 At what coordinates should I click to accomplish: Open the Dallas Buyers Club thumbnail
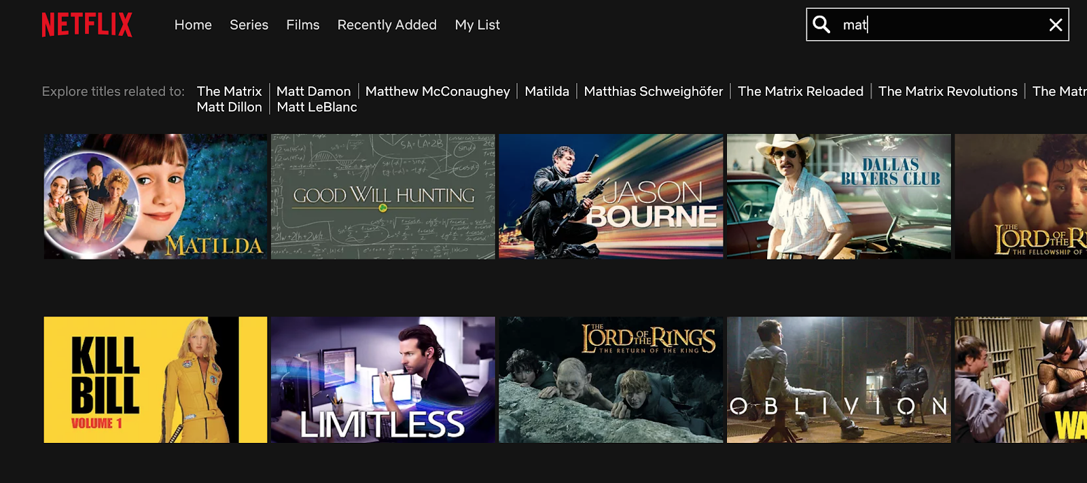click(839, 196)
